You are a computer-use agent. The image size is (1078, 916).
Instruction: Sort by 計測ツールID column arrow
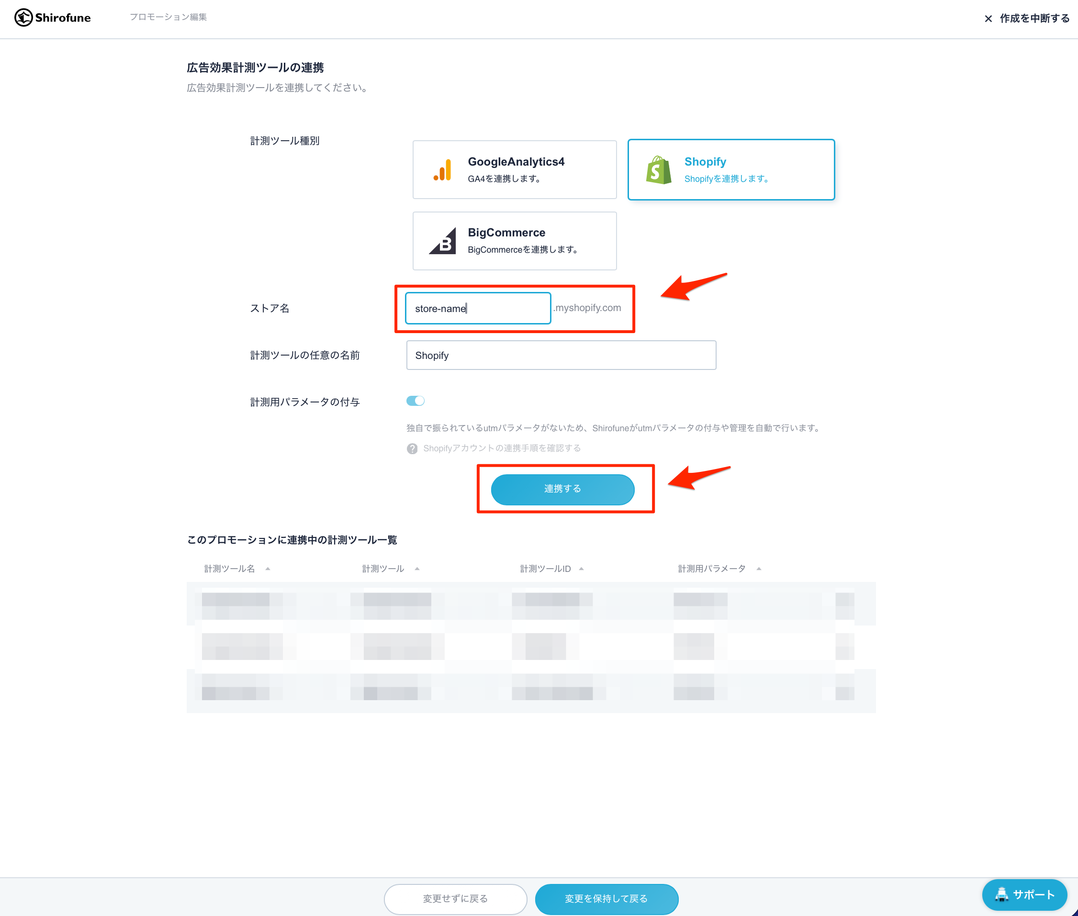point(582,569)
